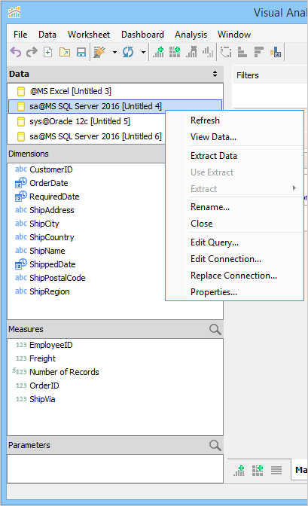Search parameters with magnifier icon
Viewport: 308px width, 506px height.
[x=215, y=445]
